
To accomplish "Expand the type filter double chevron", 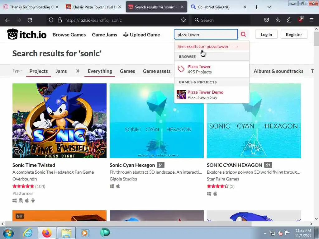I will pyautogui.click(x=78, y=71).
